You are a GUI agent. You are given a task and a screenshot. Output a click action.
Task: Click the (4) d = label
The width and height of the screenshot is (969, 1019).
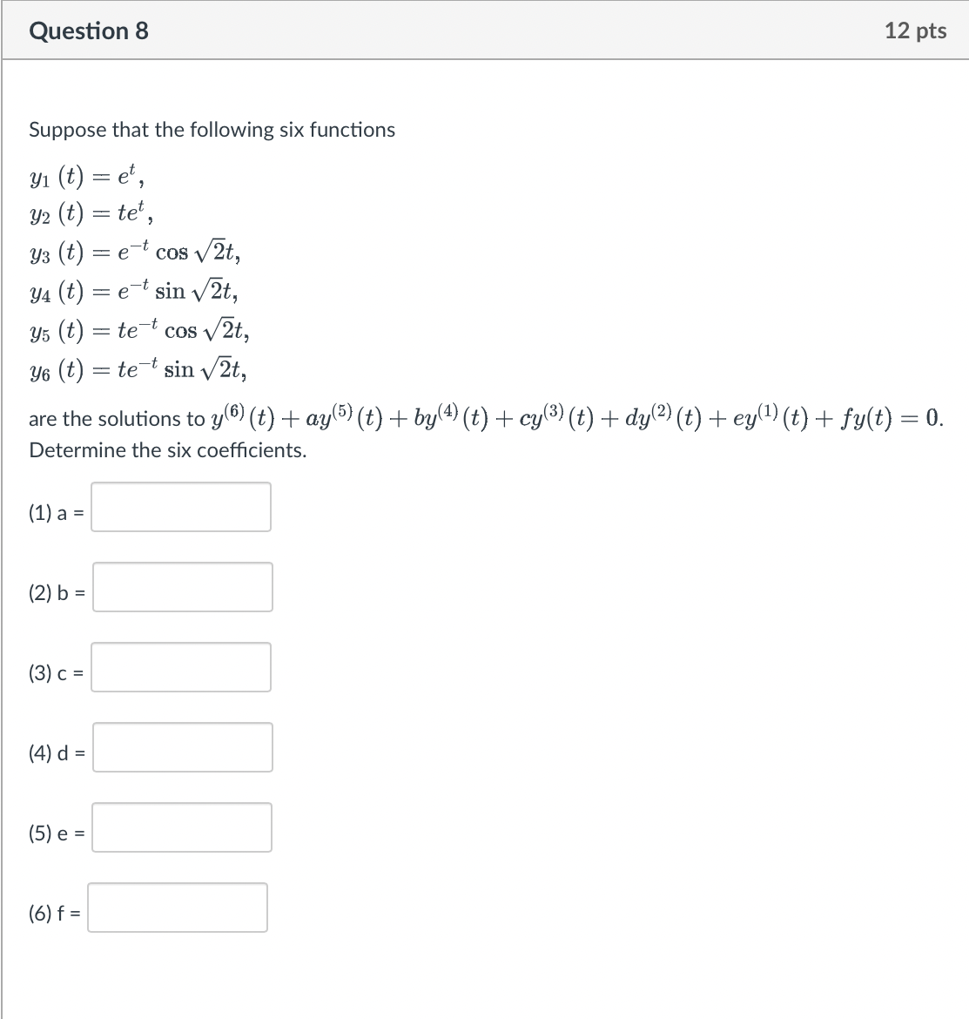(x=56, y=753)
